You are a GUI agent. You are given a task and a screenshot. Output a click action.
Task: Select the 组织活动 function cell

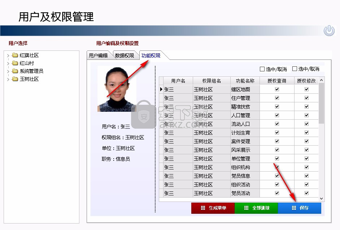pyautogui.click(x=245, y=185)
